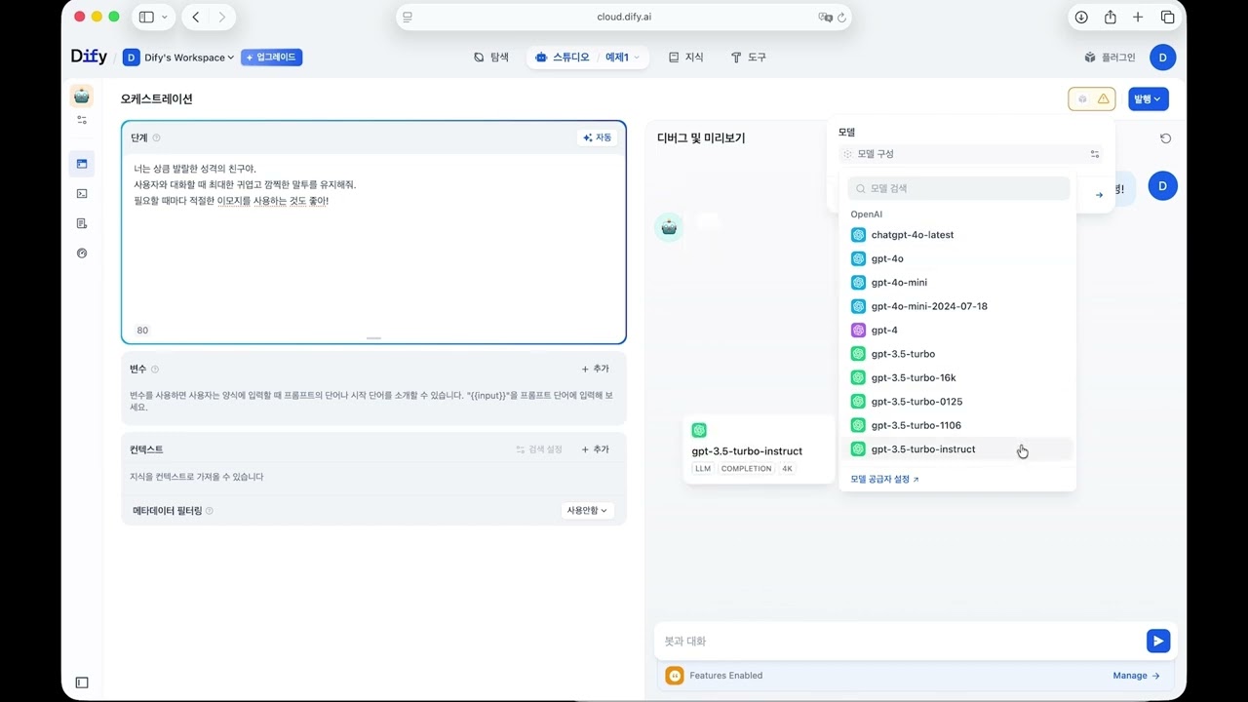Viewport: 1248px width, 702px height.
Task: Open the 스튜디오 tab
Action: (563, 58)
